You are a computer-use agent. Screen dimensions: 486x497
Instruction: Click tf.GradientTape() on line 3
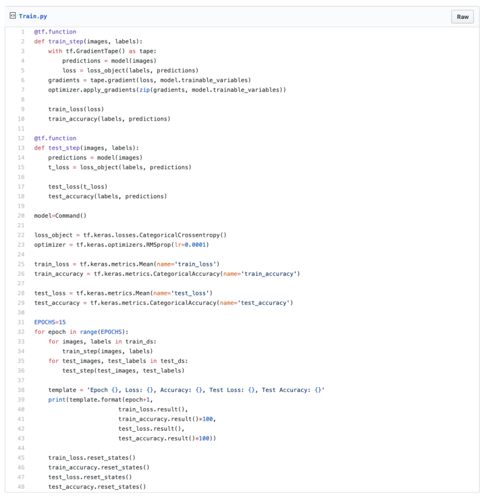[x=95, y=51]
